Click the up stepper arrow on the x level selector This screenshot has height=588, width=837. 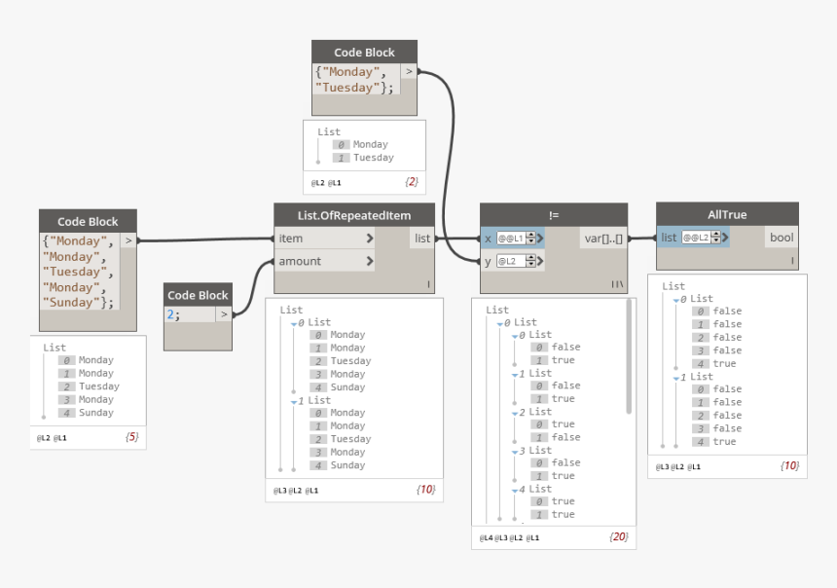pos(529,232)
